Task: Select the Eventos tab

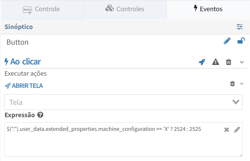Action: [x=208, y=9]
